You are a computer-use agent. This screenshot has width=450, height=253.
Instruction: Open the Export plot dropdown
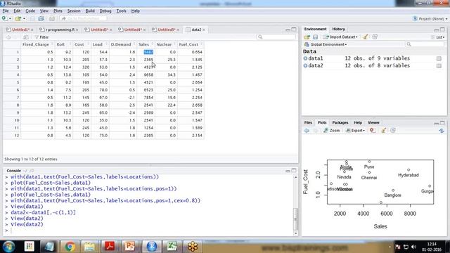click(x=355, y=131)
